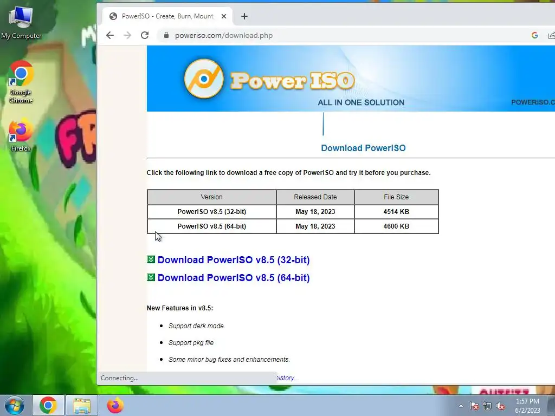The width and height of the screenshot is (555, 416).
Task: Reload the PowerISO download page
Action: click(x=145, y=35)
